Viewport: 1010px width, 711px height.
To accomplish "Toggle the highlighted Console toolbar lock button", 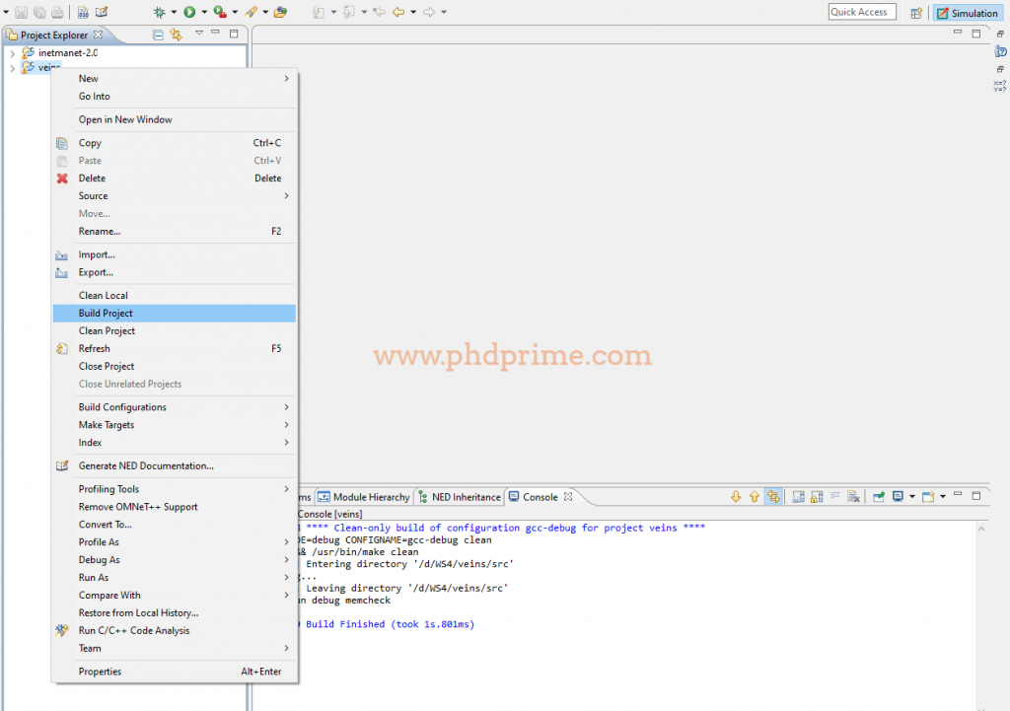I will (774, 497).
